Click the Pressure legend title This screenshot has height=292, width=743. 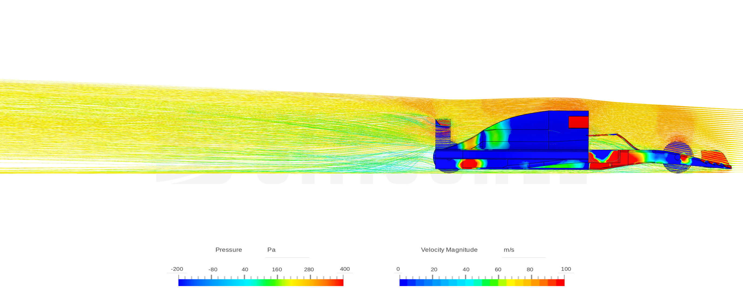tap(228, 250)
